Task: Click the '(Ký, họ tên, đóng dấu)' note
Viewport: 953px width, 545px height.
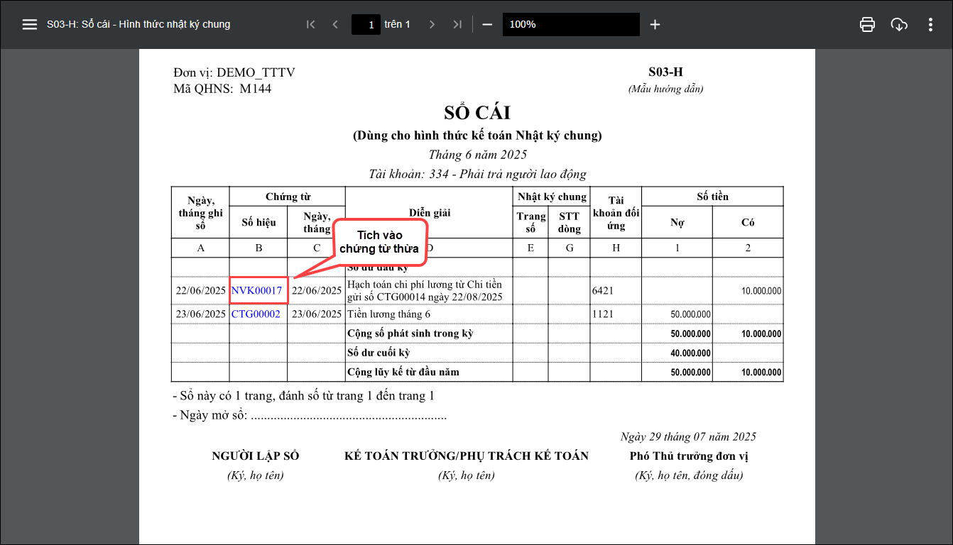Action: [689, 475]
